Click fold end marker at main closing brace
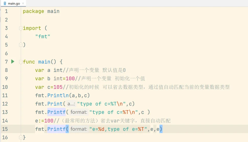248x142 pixels. pos(21,137)
